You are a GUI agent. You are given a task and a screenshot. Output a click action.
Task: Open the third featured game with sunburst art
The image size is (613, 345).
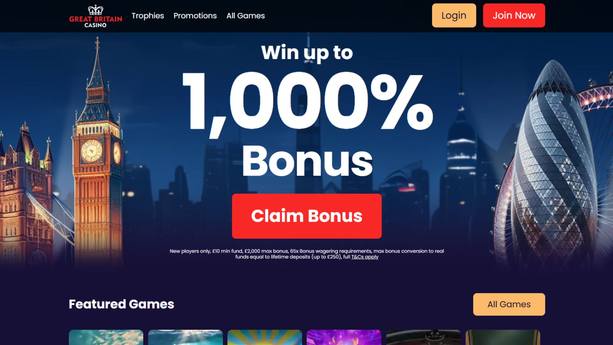tap(265, 337)
